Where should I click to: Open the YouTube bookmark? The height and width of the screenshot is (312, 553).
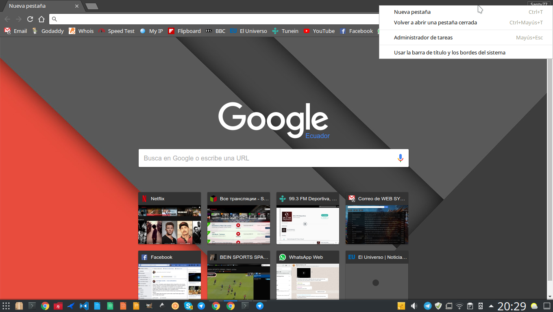point(319,31)
